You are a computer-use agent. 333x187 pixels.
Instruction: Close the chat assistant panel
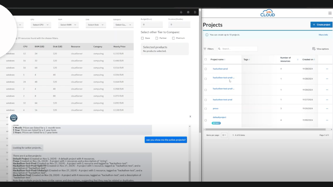pos(190,117)
